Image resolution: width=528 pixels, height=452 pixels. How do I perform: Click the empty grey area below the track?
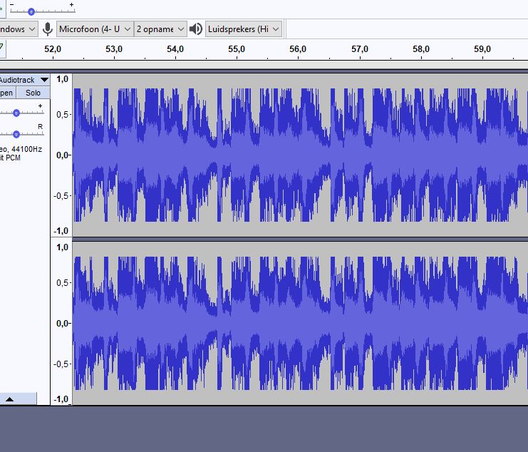tap(264, 429)
